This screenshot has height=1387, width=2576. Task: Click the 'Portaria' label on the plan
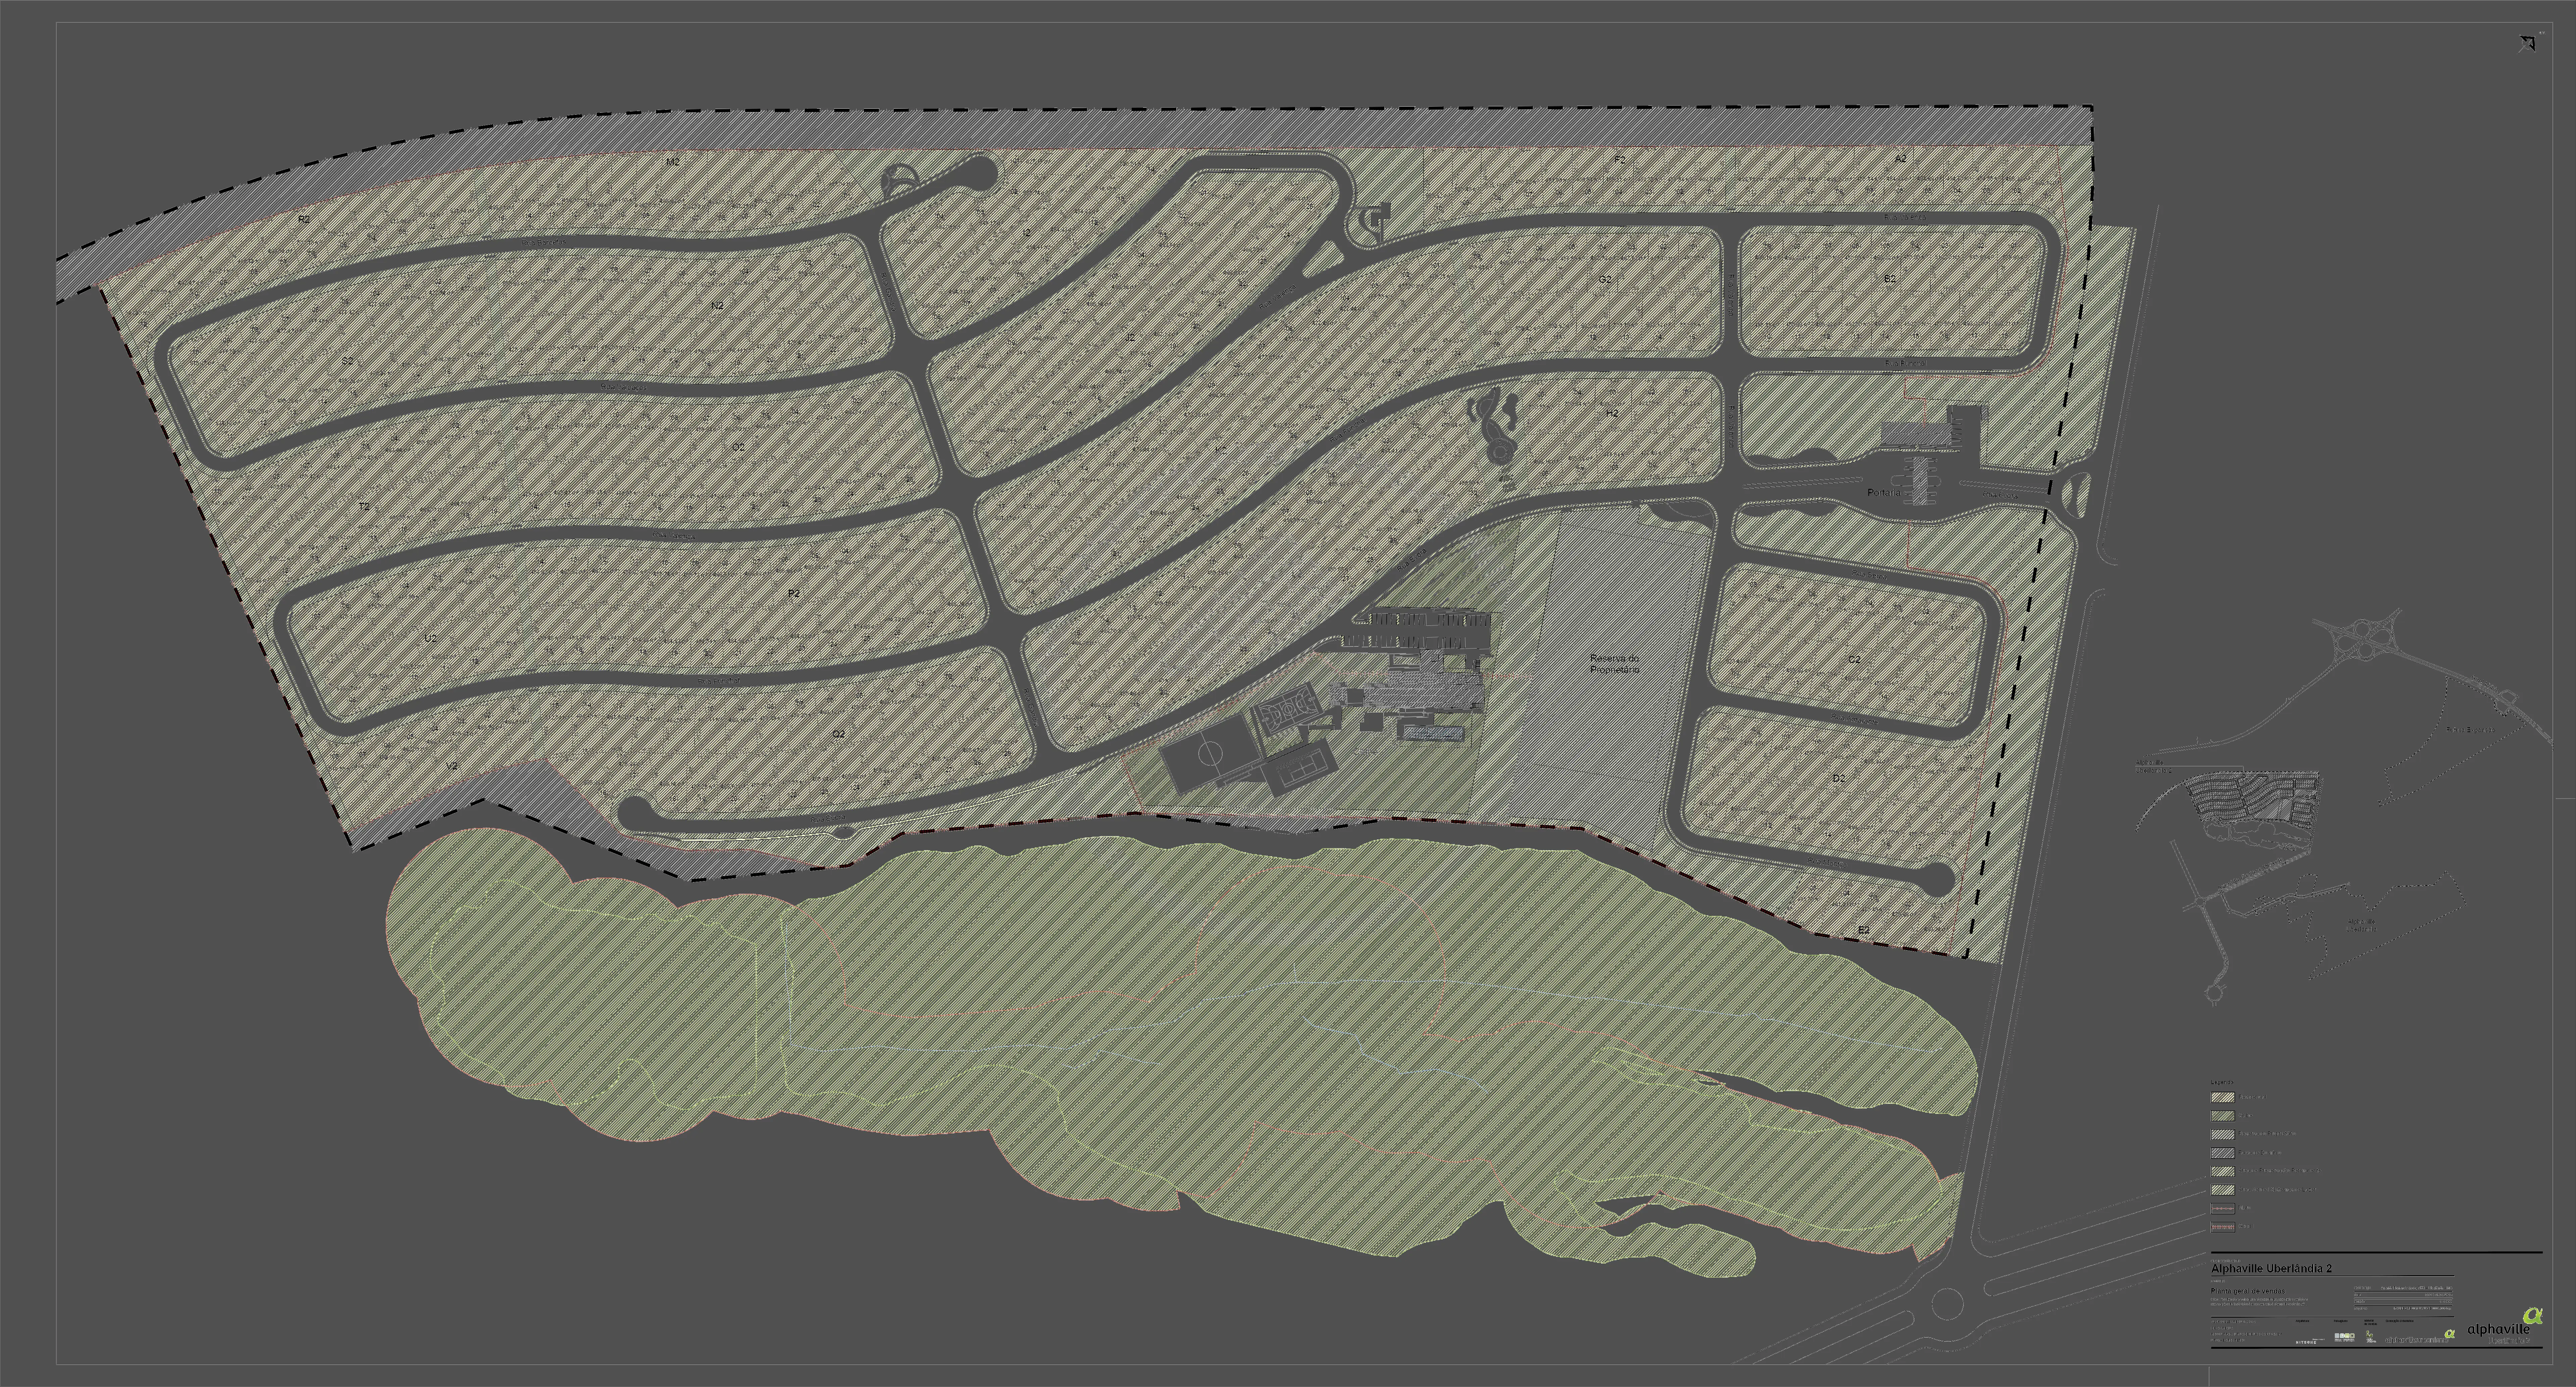tap(1884, 493)
